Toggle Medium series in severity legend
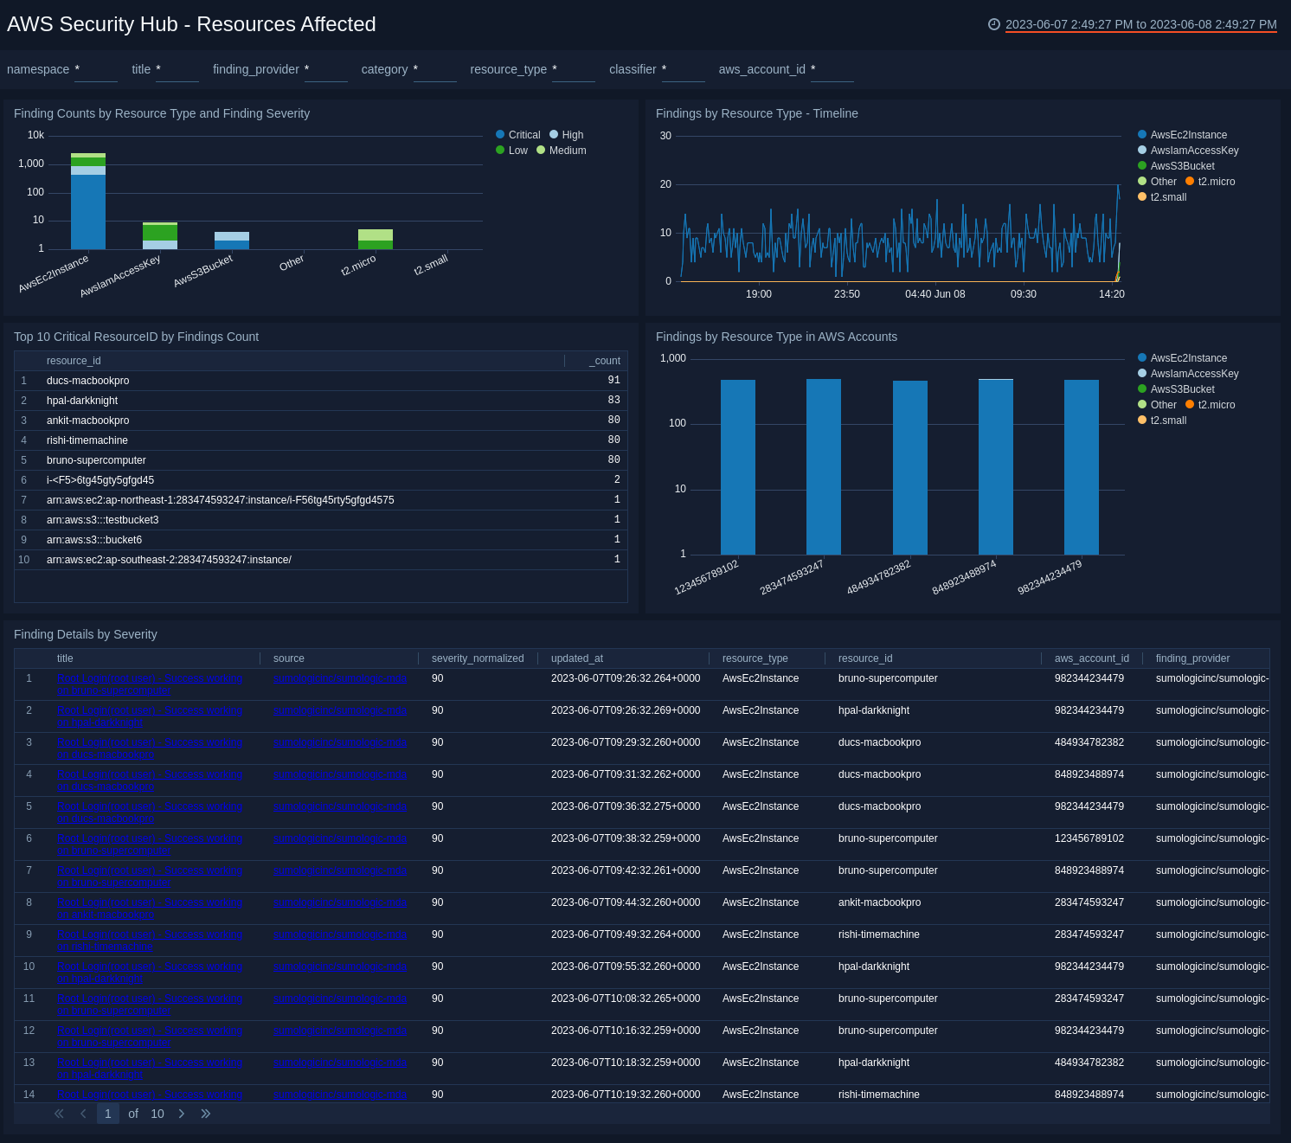The width and height of the screenshot is (1291, 1143). click(x=562, y=151)
